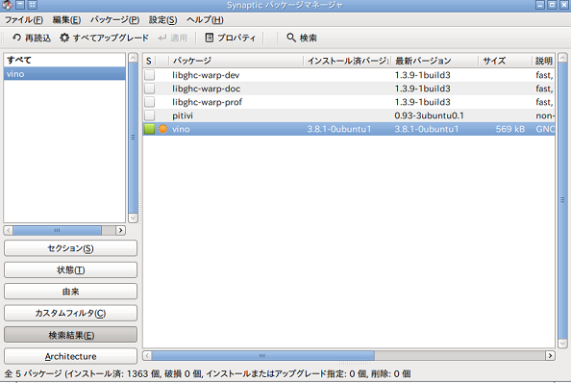The width and height of the screenshot is (571, 383).
Task: Select the libghc-warp-prof package row
Action: (x=349, y=102)
